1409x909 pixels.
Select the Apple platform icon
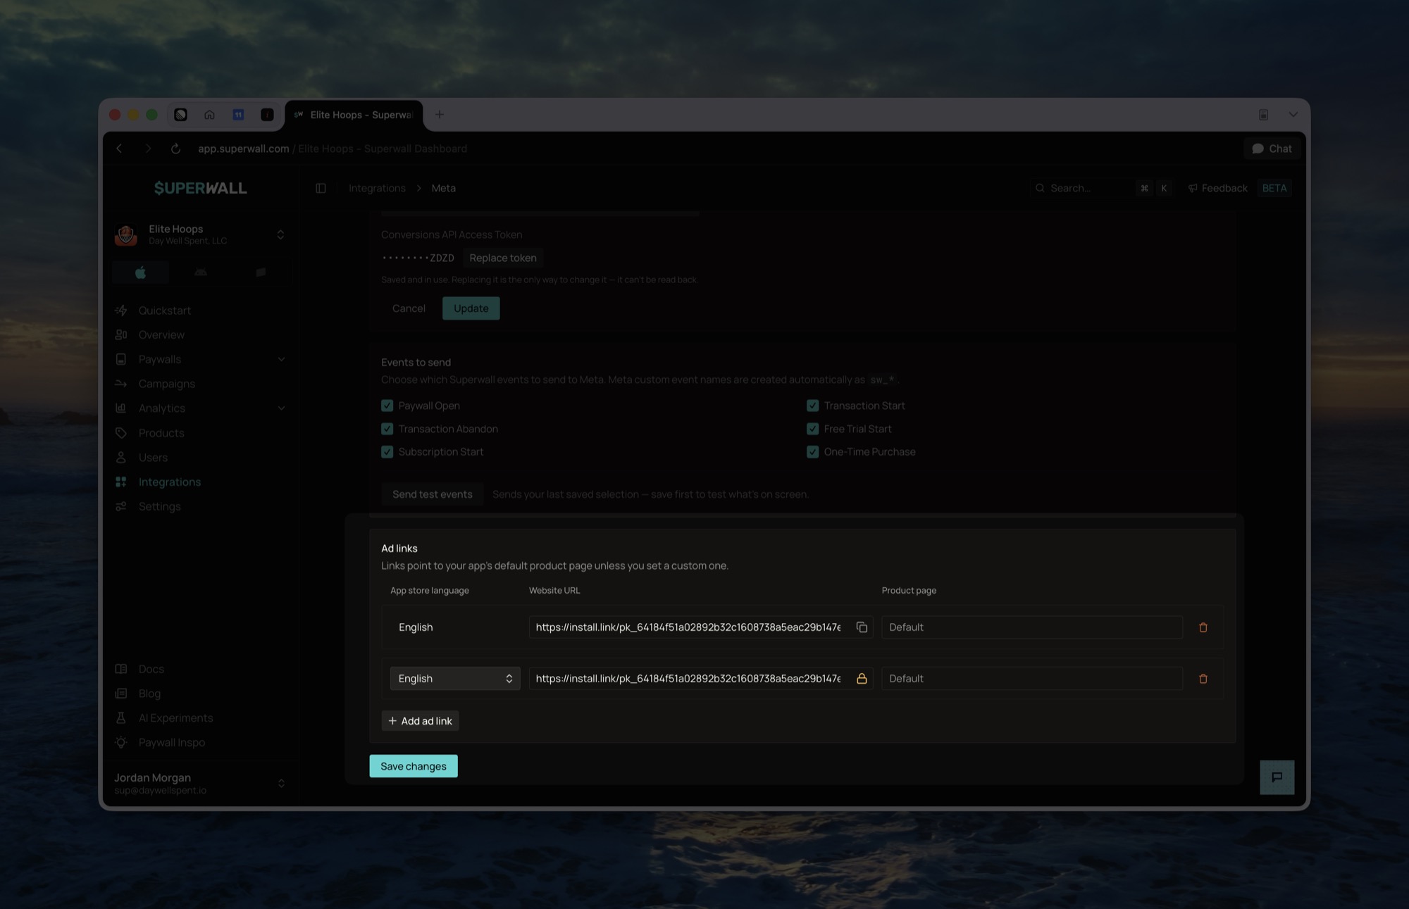(x=141, y=272)
